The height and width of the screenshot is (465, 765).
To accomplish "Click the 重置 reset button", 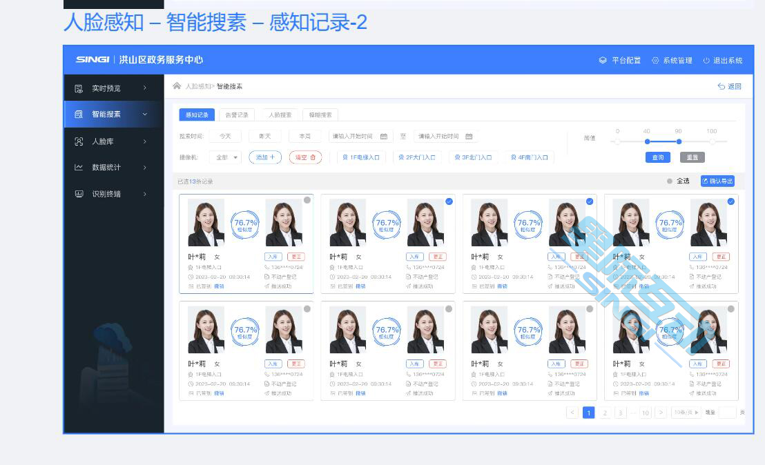I will click(693, 157).
